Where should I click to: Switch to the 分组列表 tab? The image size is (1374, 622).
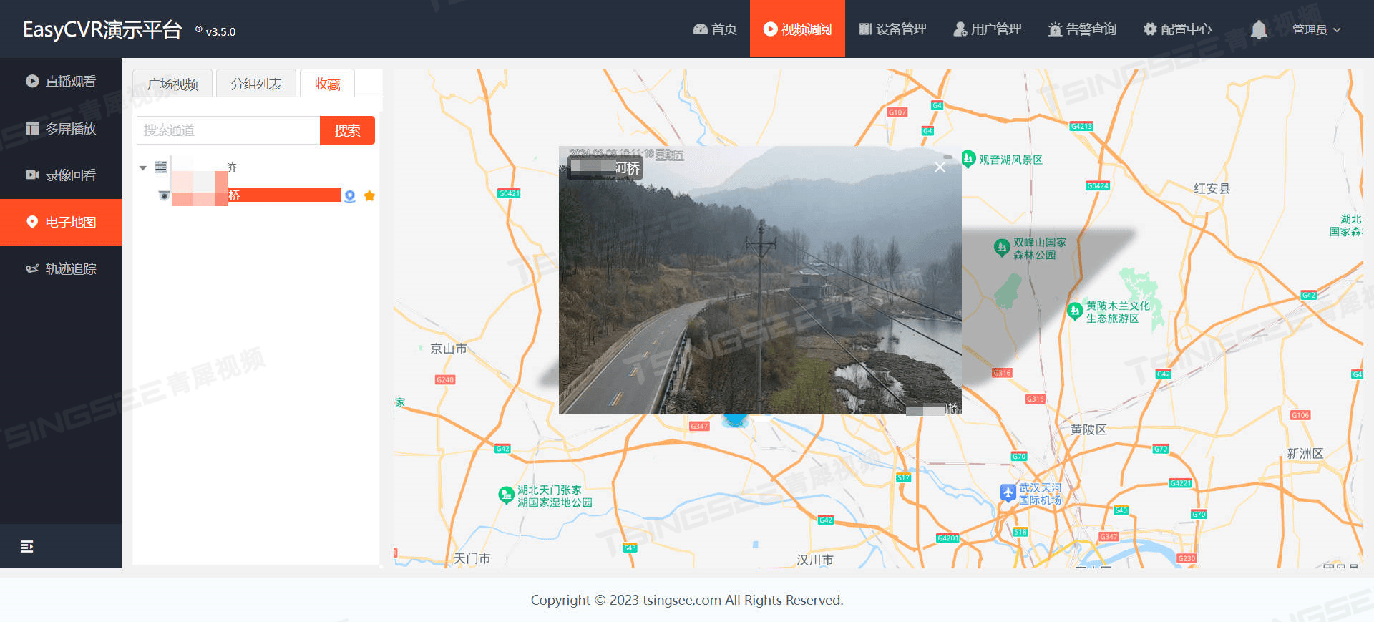pyautogui.click(x=256, y=84)
